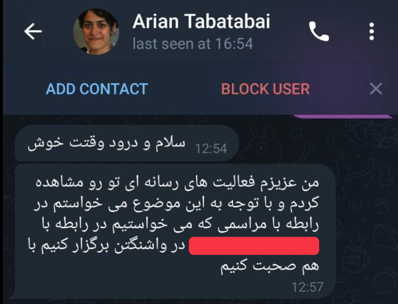Screen dimensions: 398x304
Task: Tap the purple outgoing bubble edge
Action: (342, 117)
